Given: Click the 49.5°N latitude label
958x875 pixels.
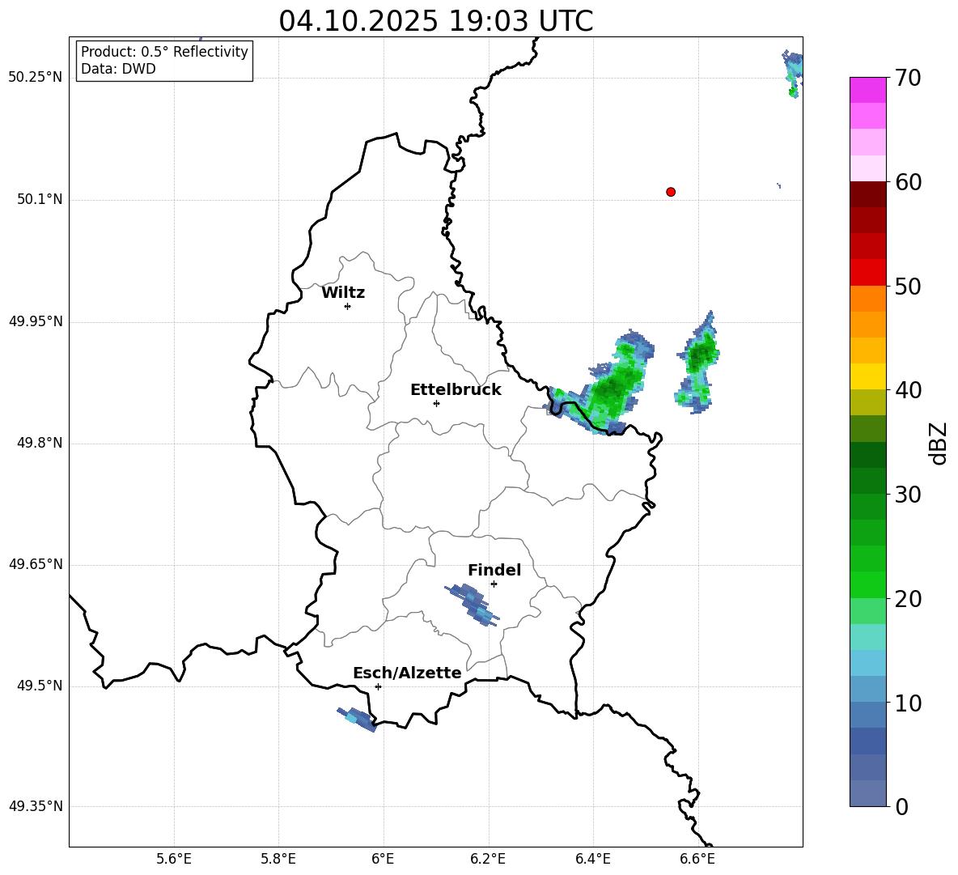Looking at the screenshot, I should 40,686.
